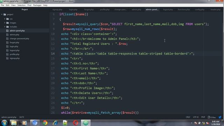Switch to the forgot.php editor tab
Image resolution: width=224 pixels, height=126 pixels.
tap(89, 9)
